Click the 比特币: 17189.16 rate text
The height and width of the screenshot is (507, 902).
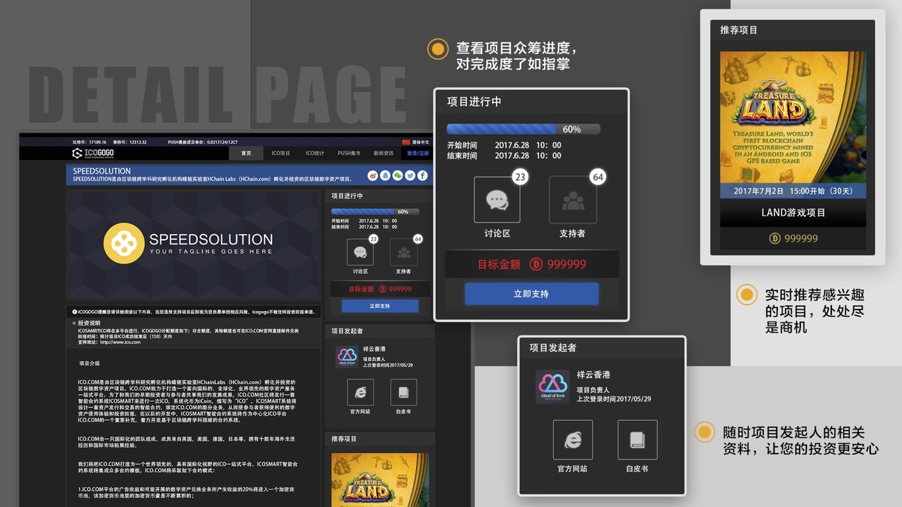[89, 142]
